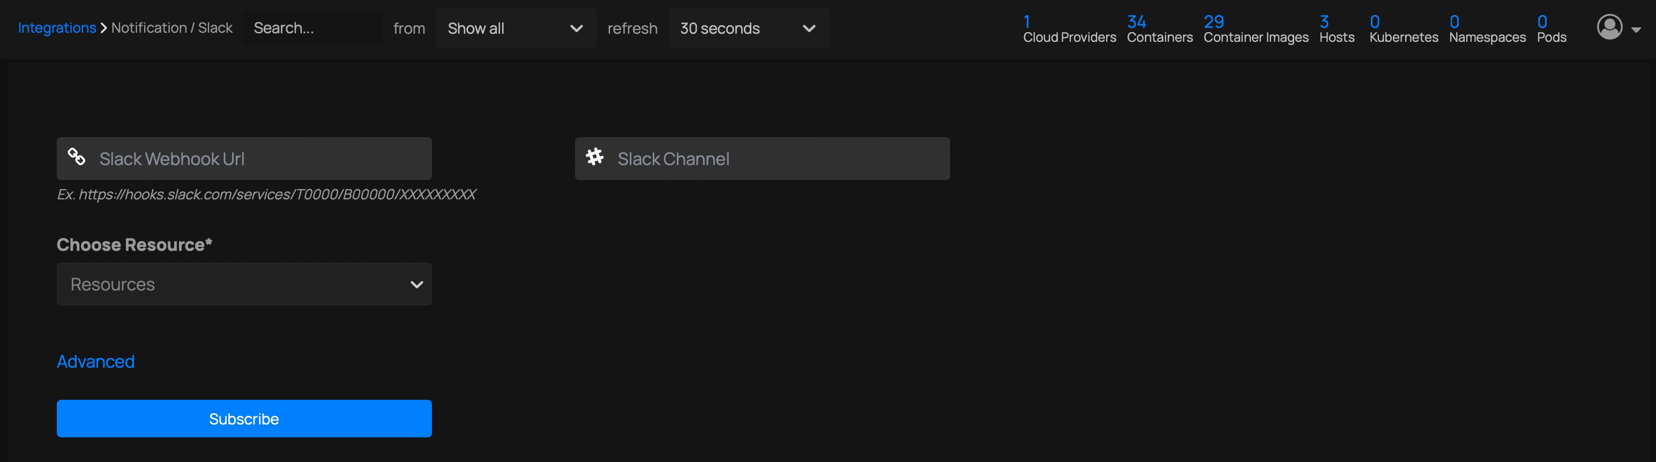Focus the Slack Webhook Url input
1656x462 pixels.
[244, 159]
